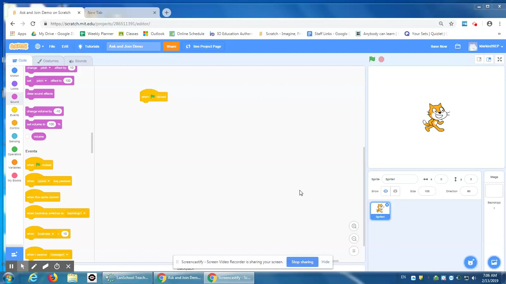Switch to the Costumes tab
Image resolution: width=506 pixels, height=284 pixels.
tap(48, 61)
